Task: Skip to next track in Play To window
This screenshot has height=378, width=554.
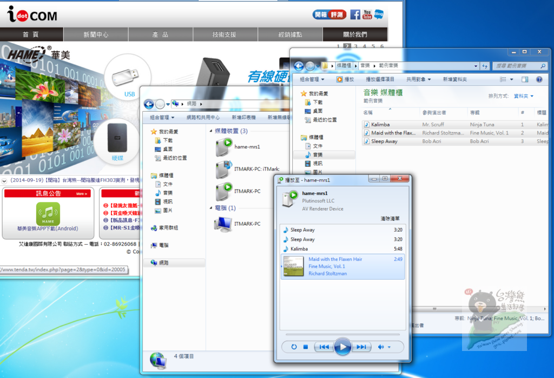Action: tap(361, 347)
